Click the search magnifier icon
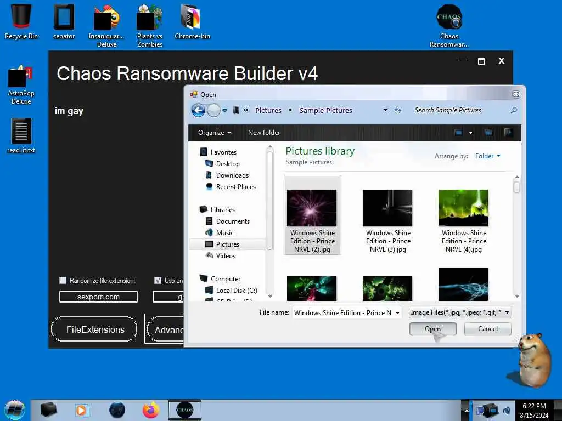Viewport: 562px width, 421px height. click(x=514, y=110)
